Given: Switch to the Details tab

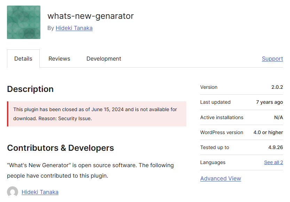Looking at the screenshot, I should (x=23, y=59).
